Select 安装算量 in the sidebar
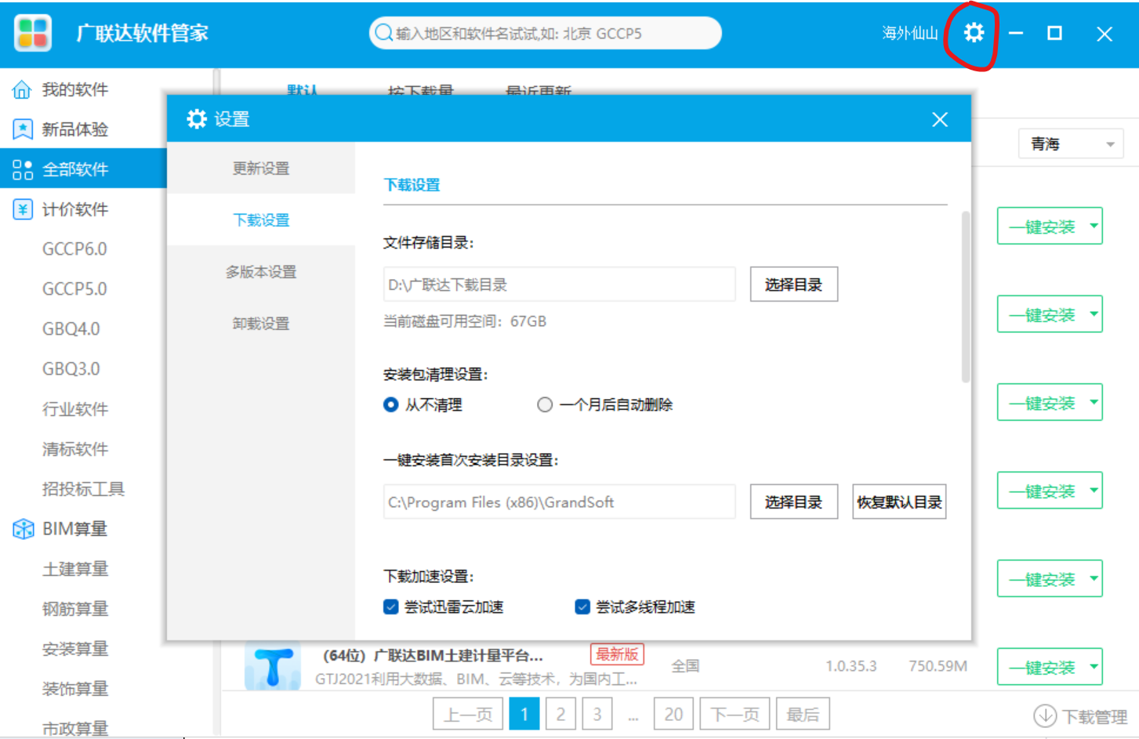This screenshot has height=739, width=1139. tap(75, 649)
